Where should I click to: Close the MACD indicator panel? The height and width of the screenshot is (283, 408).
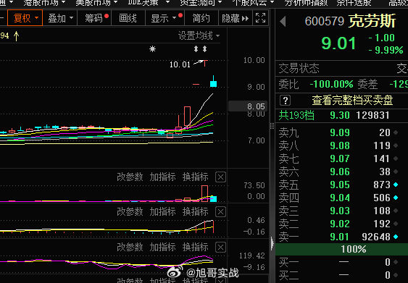point(220,212)
